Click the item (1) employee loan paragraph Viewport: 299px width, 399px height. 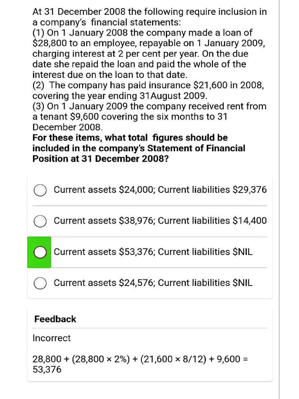148,54
